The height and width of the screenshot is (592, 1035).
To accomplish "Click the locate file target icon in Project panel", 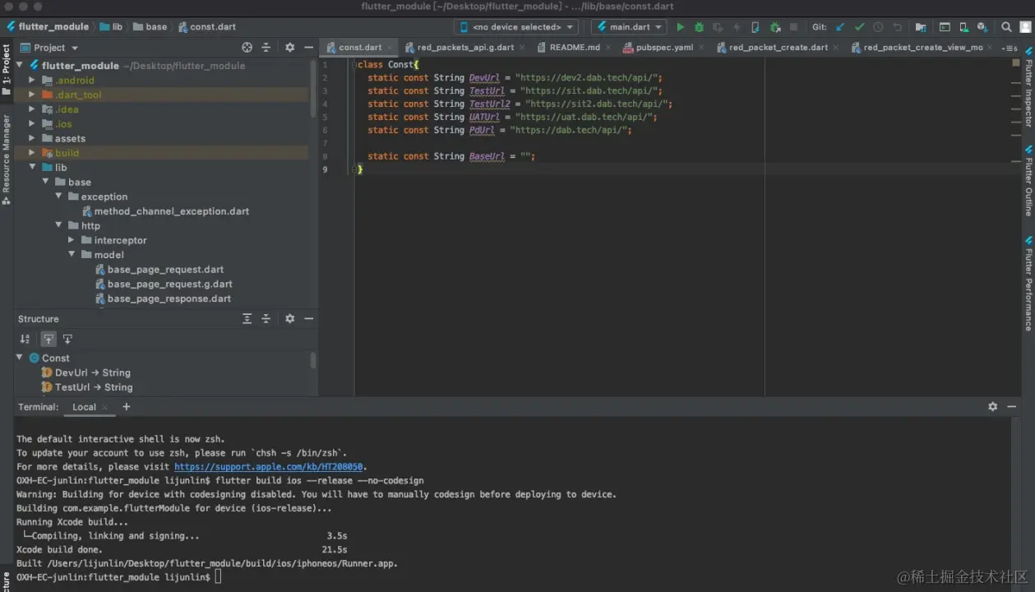I will (247, 48).
